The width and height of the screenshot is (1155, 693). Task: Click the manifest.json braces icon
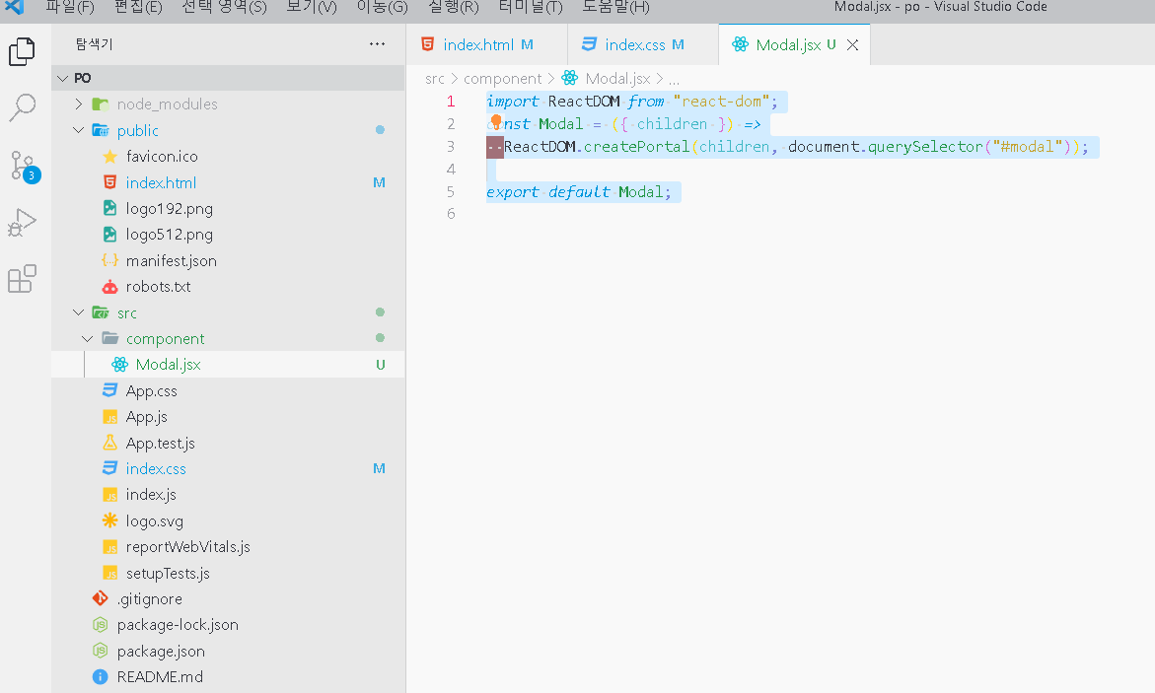[x=109, y=260]
